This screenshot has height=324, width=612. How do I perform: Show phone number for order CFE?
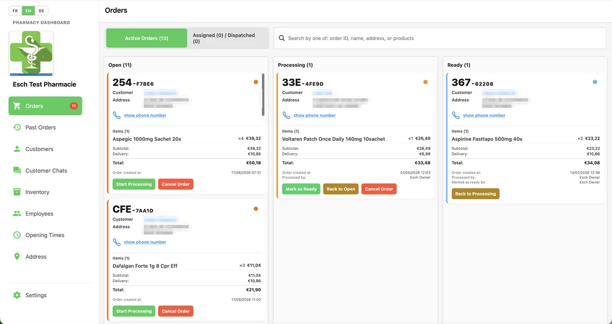[x=145, y=242]
